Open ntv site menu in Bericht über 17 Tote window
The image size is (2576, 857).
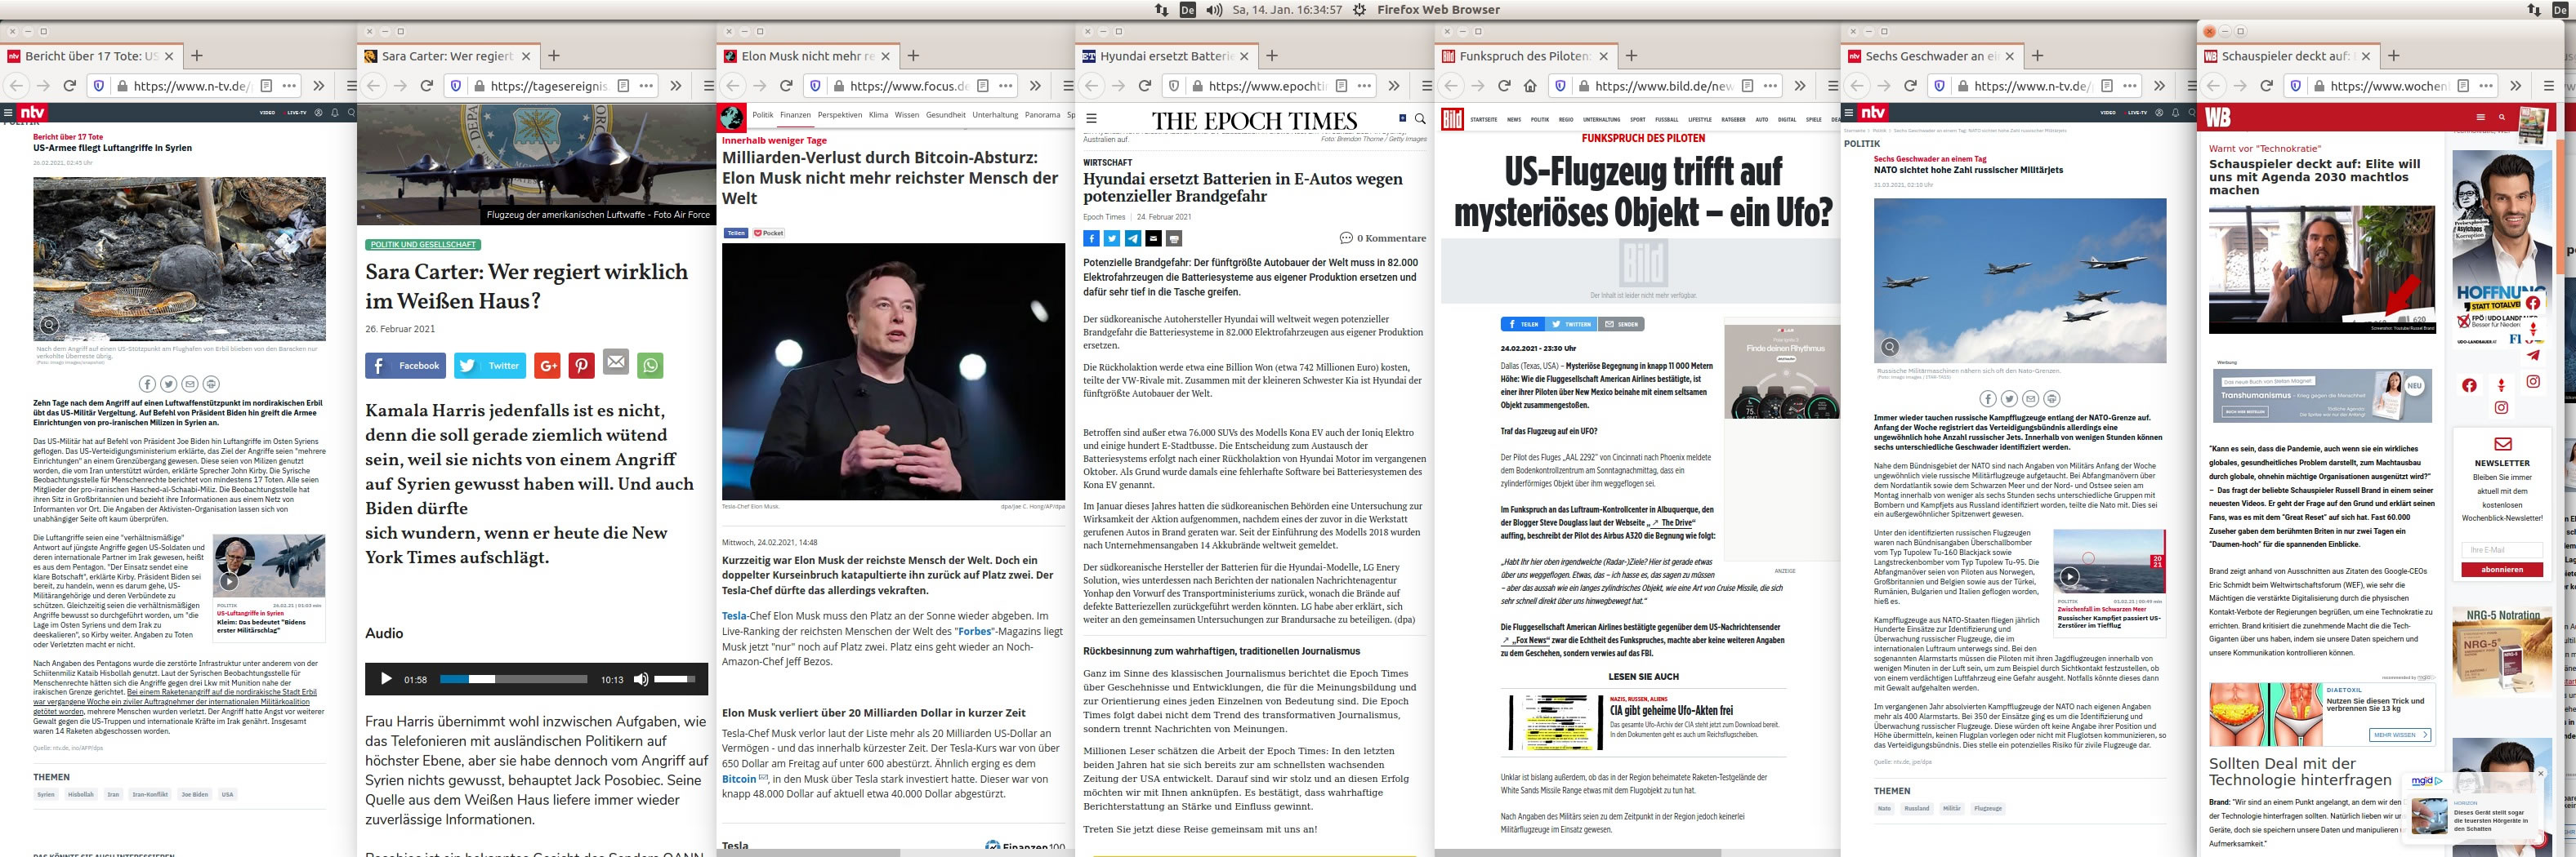[8, 113]
